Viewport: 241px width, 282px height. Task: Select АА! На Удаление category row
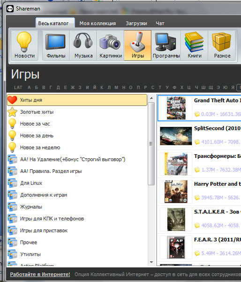pos(77,159)
